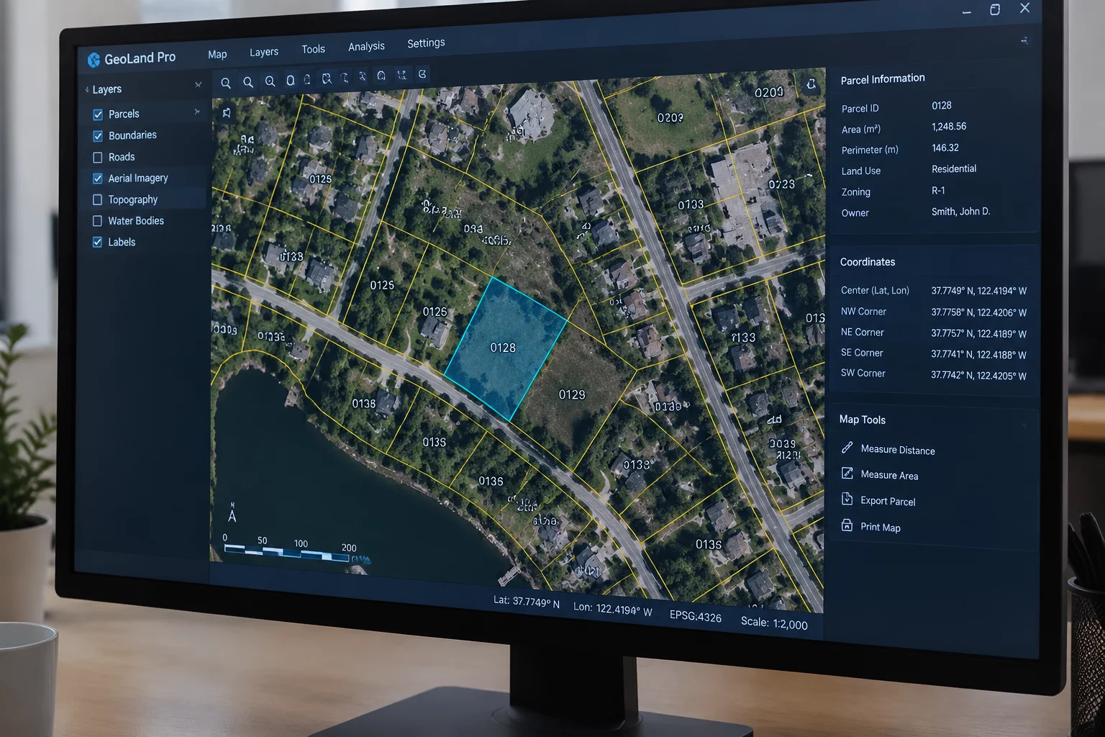Open the Settings menu
1105x737 pixels.
point(426,43)
